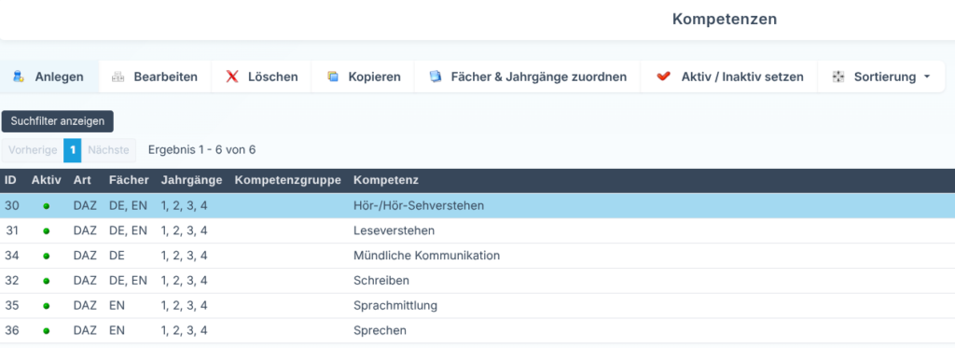This screenshot has width=955, height=348.
Task: Click ID 35 cell
Action: tap(12, 305)
